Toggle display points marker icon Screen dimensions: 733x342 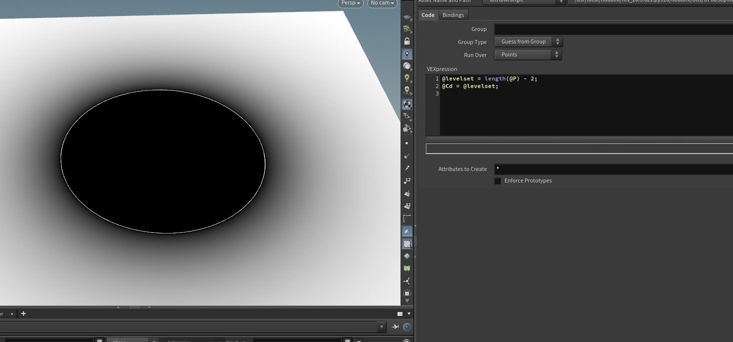pos(407,143)
